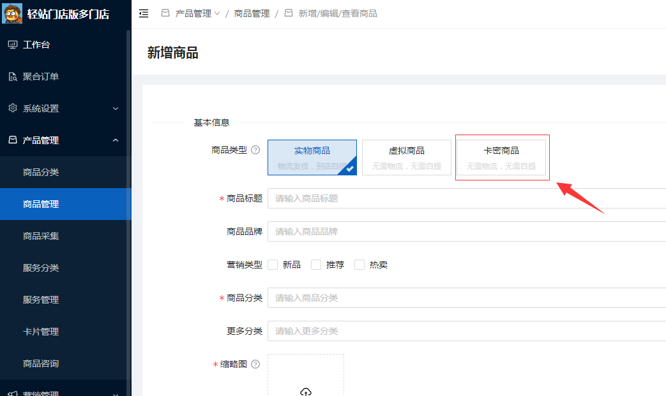Image resolution: width=666 pixels, height=396 pixels.
Task: Expand the 系统设置 sidebar menu
Action: 64,108
